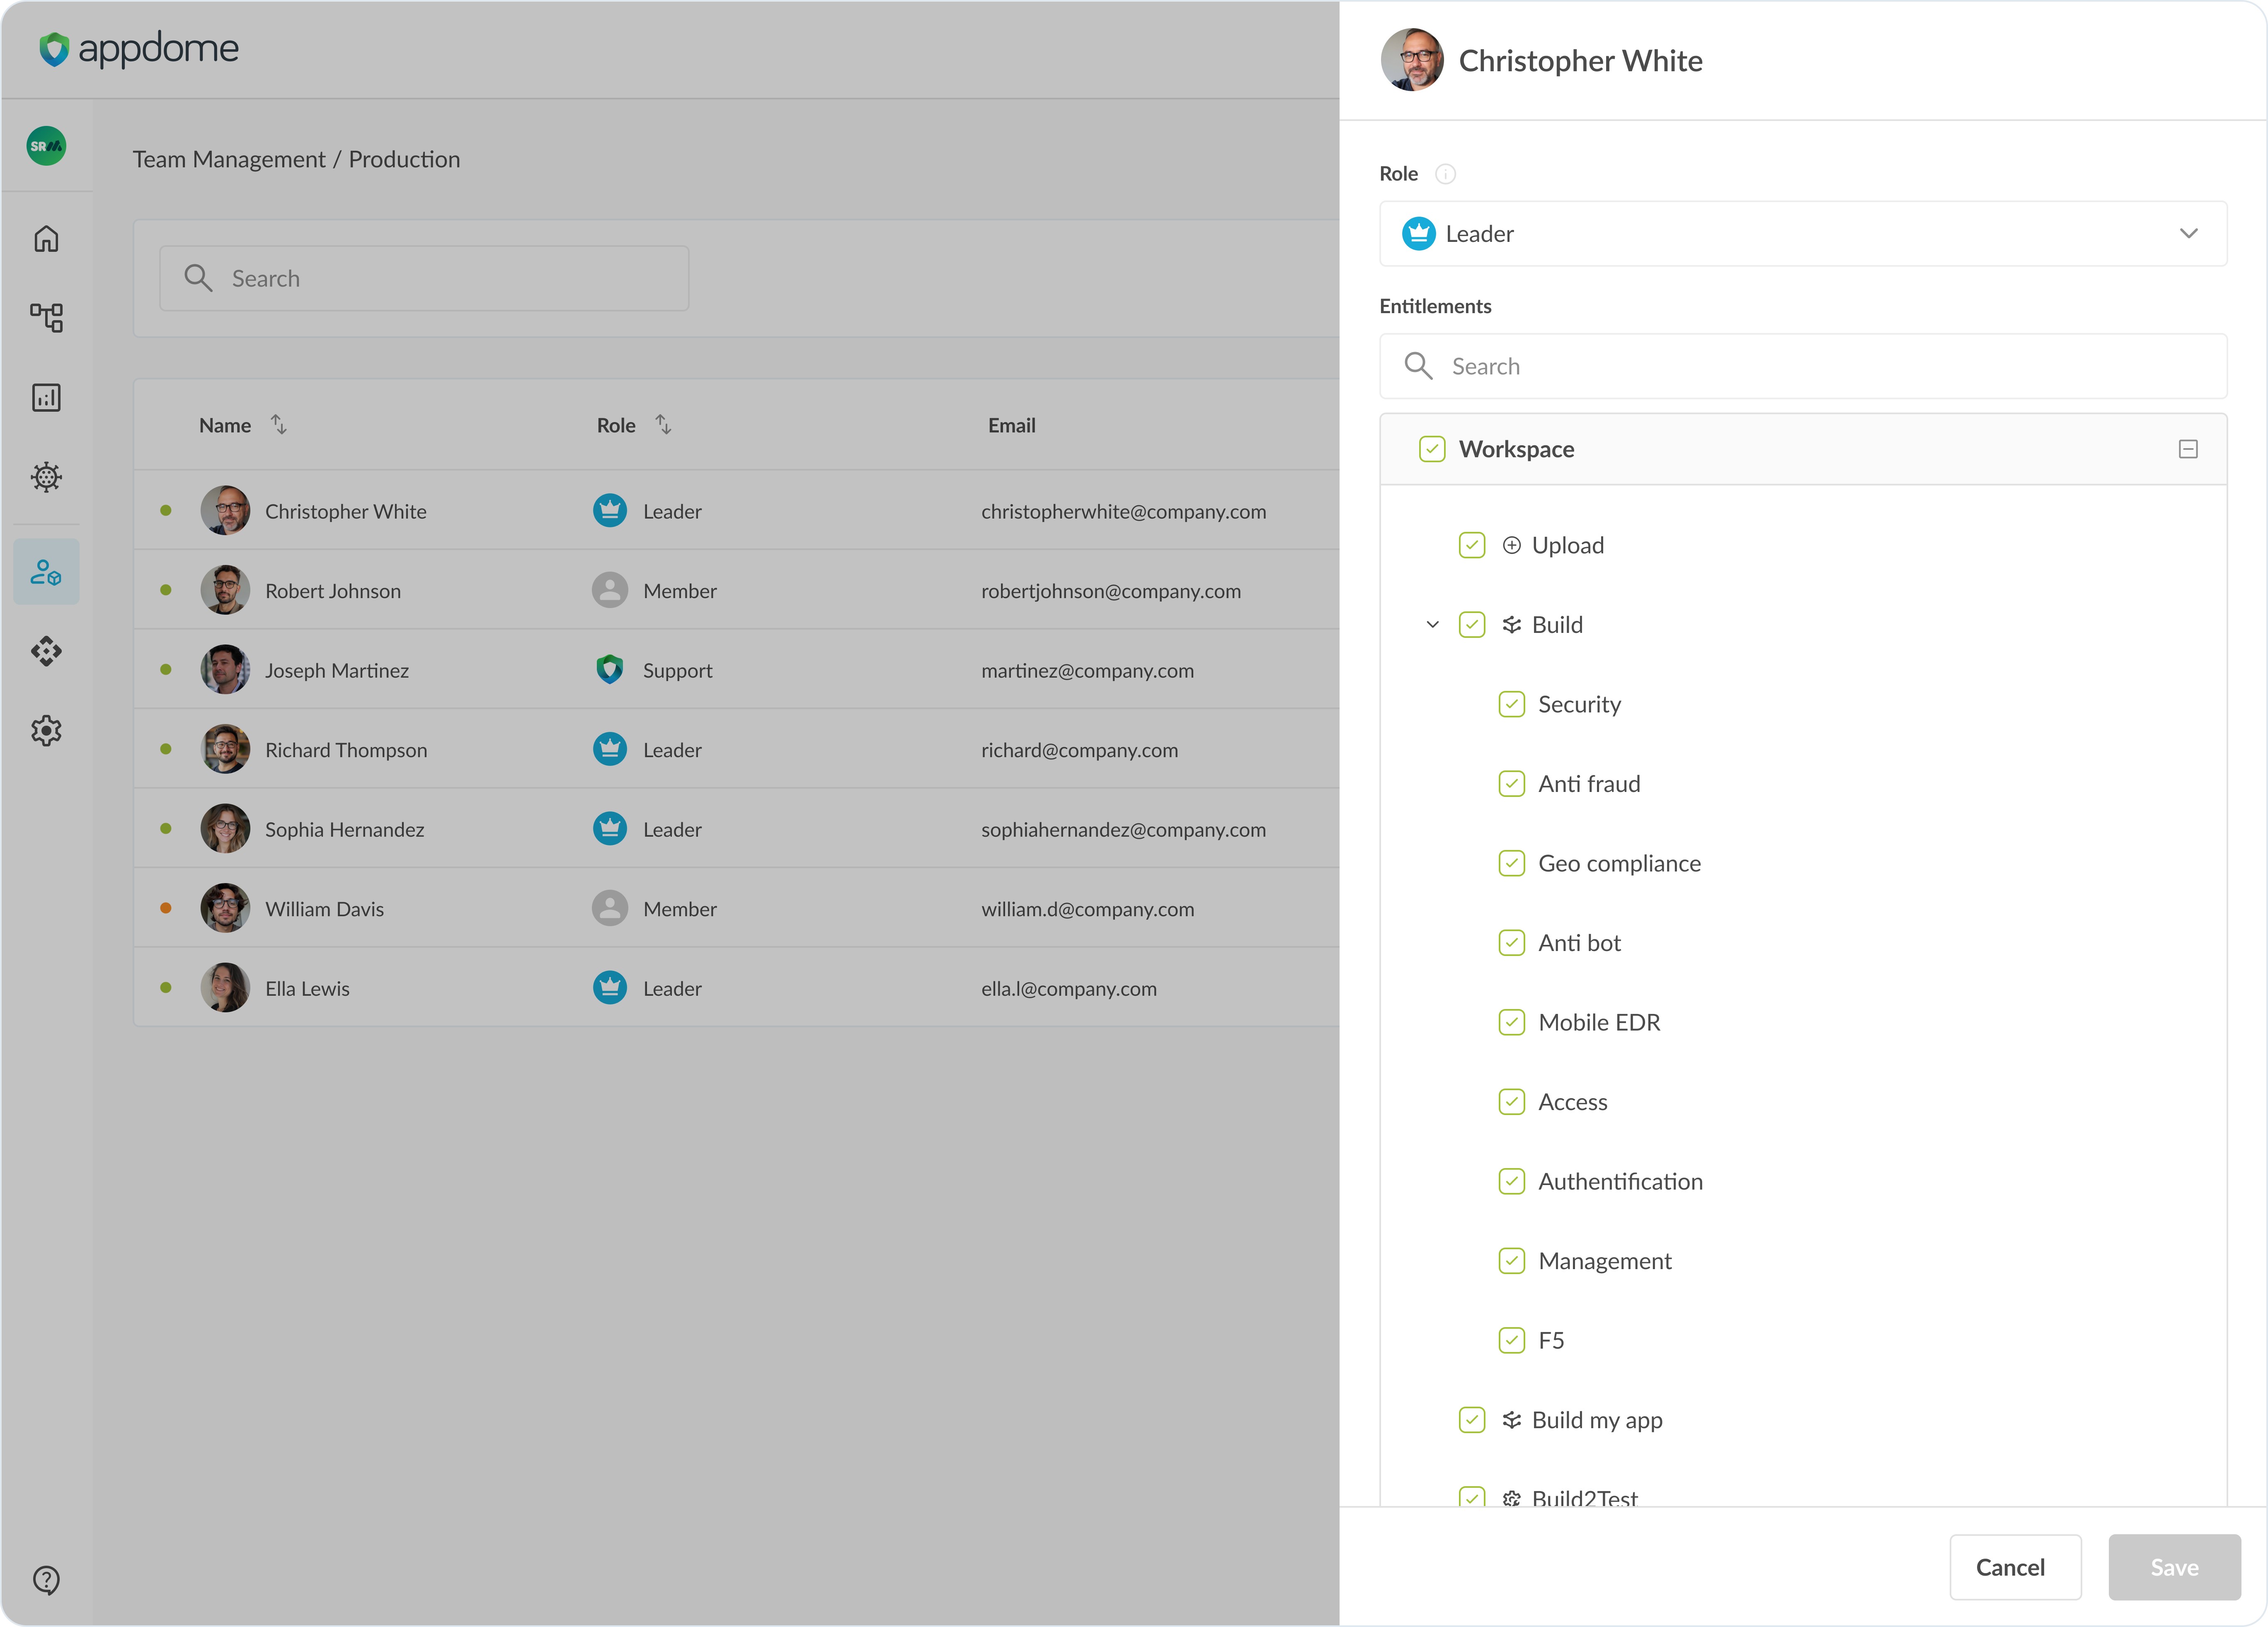Screen dimensions: 2268x1627
Task: Click the Team Management / Production breadcrumb
Action: 297,159
